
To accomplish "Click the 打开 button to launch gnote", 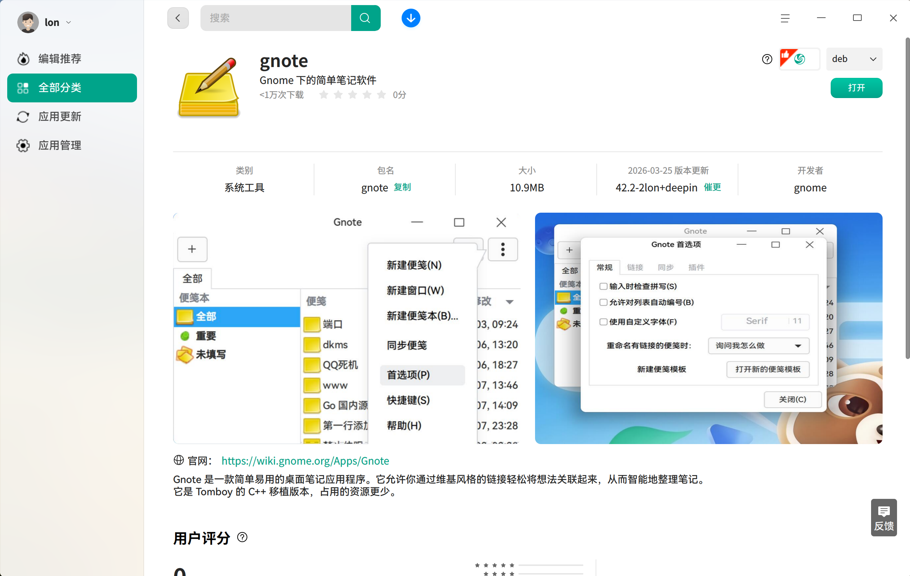I will tap(856, 87).
